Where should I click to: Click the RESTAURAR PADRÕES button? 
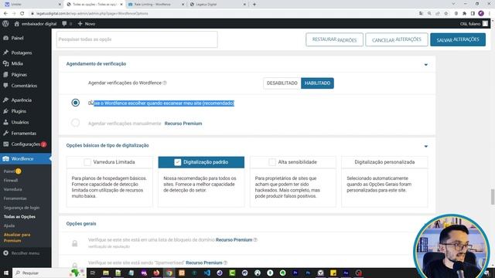[x=334, y=39]
